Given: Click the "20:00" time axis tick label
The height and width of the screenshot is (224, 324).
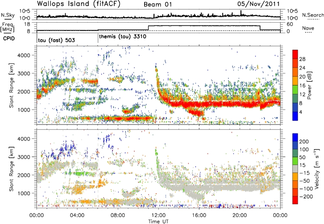Looking at the screenshot, I should 239,215.
